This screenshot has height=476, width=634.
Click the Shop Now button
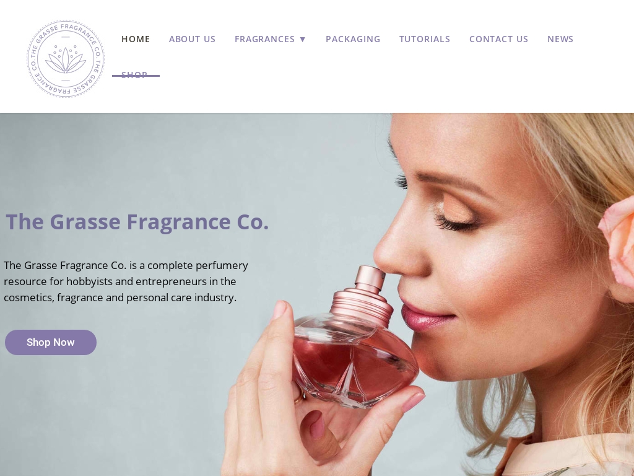pos(51,342)
